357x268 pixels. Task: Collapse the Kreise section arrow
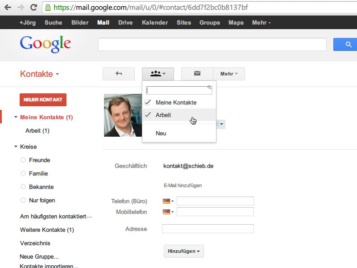tap(16, 147)
